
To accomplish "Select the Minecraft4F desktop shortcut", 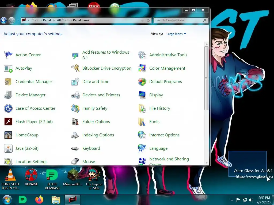I will tap(73, 178).
